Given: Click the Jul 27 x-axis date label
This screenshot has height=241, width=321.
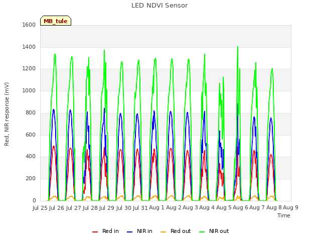Looking at the screenshot, I should point(73,208).
